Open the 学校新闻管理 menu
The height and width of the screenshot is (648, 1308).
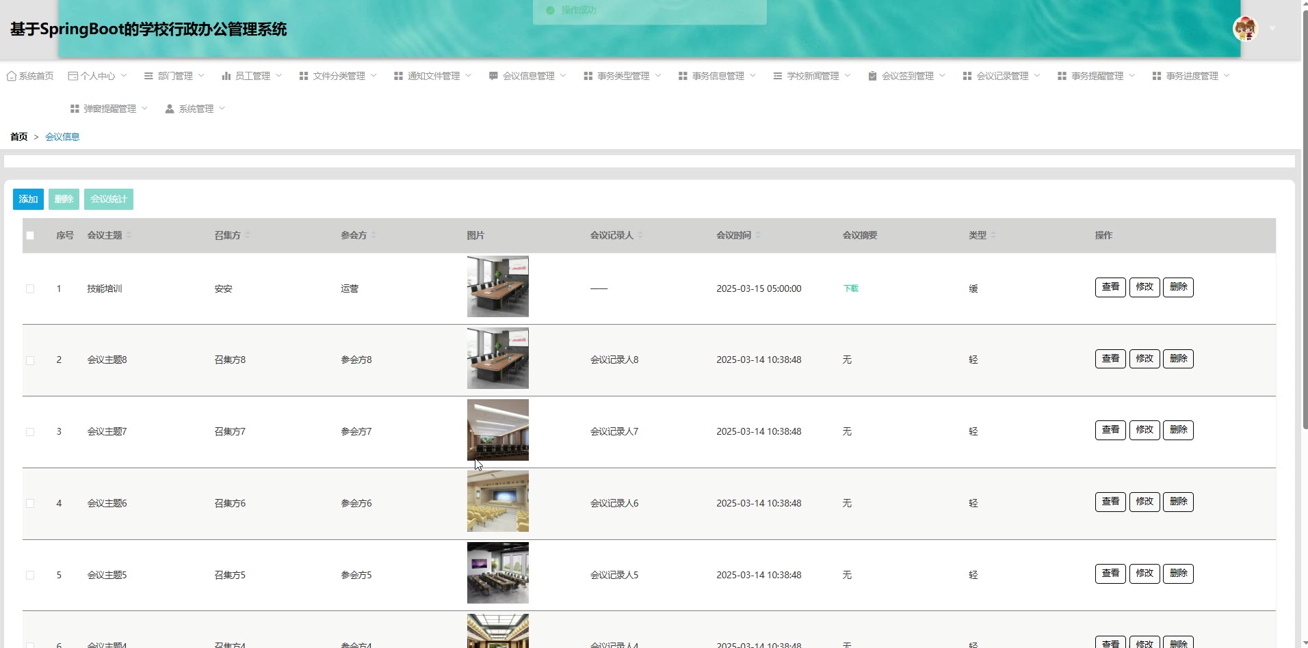812,76
